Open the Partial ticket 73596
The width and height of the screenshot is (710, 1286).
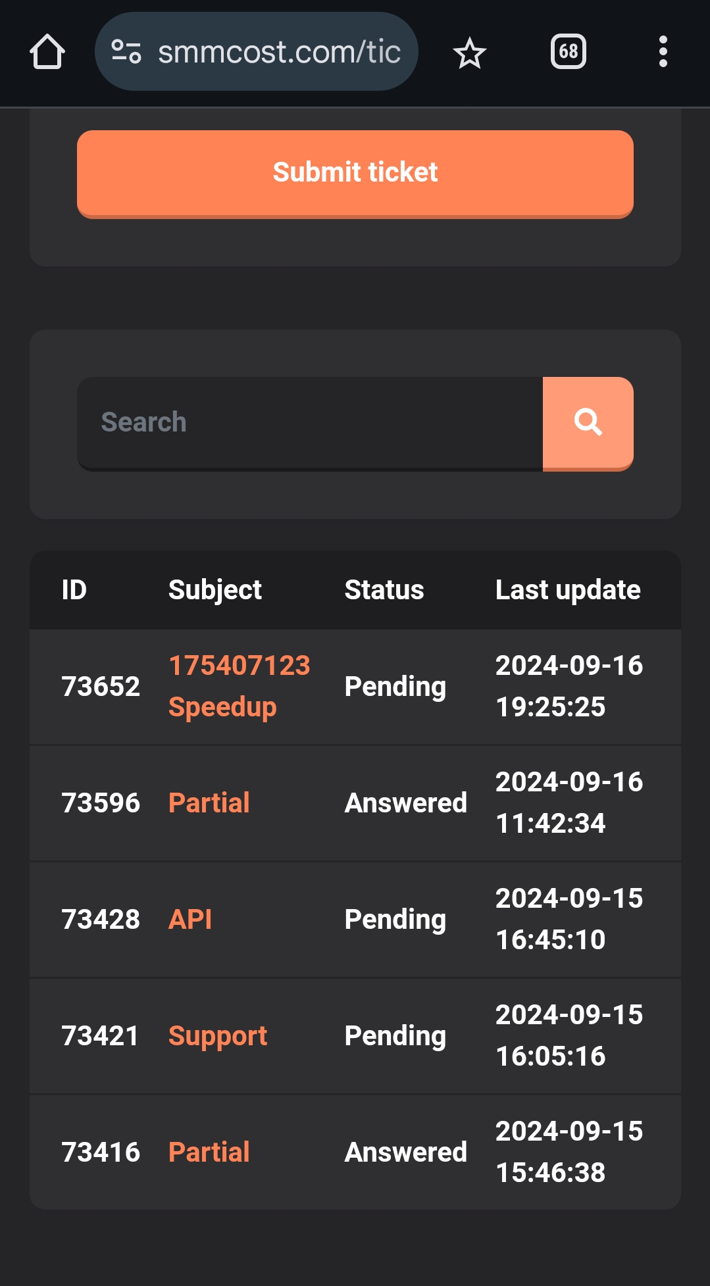click(x=209, y=803)
